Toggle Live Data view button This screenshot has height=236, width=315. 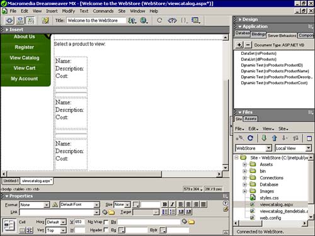click(45, 20)
